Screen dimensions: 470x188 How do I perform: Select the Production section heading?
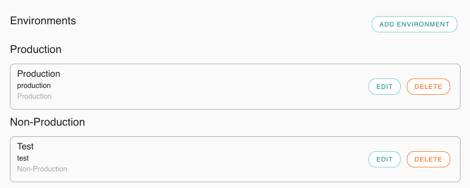click(x=36, y=49)
